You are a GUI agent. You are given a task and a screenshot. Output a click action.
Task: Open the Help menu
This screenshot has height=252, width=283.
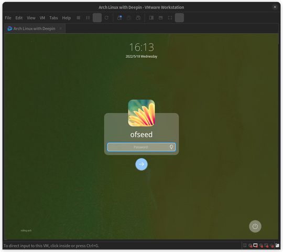[x=67, y=18]
